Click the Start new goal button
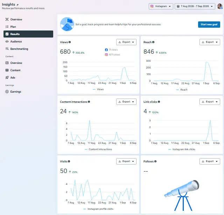This screenshot has width=224, height=215. 209,25
